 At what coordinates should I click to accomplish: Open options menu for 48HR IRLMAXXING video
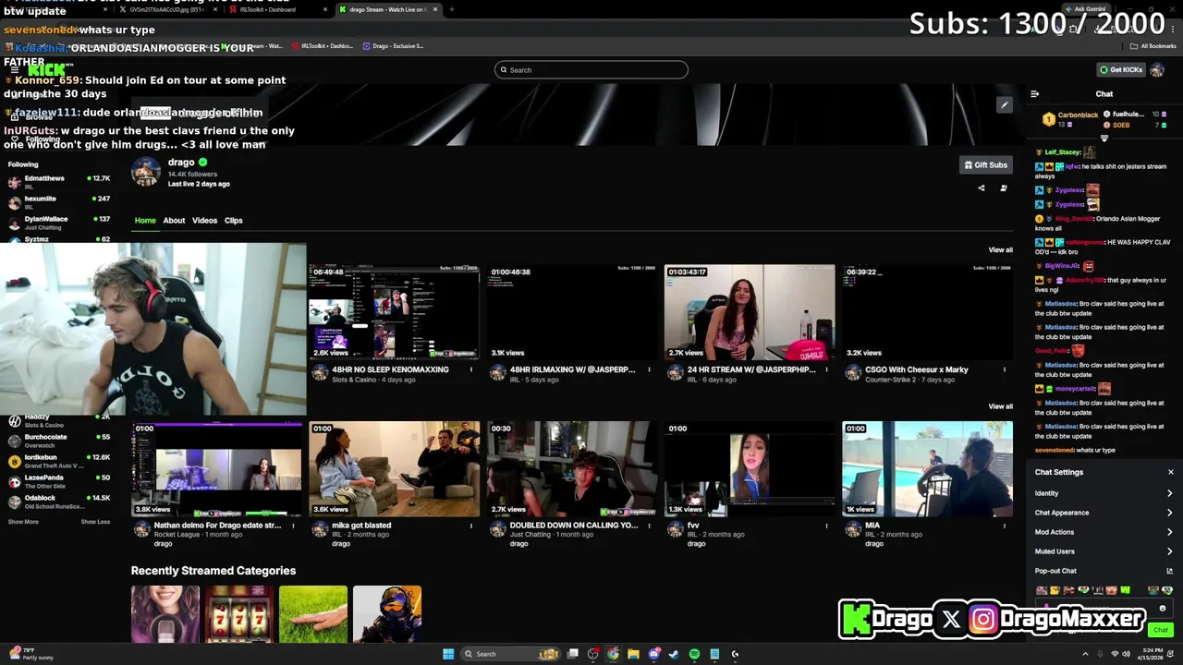point(649,370)
